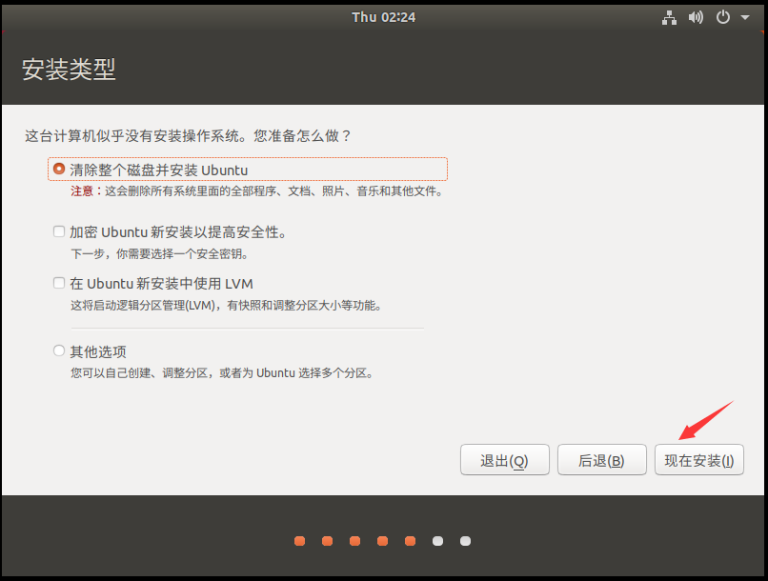
Task: Open the network connection indicator
Action: pos(669,18)
